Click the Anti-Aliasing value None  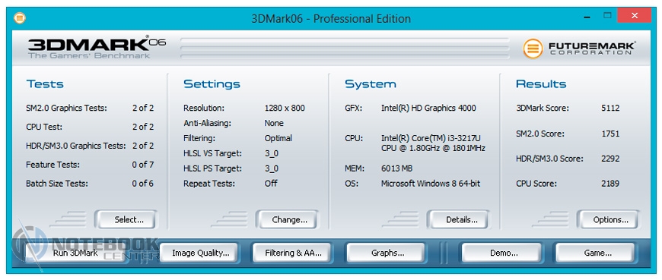[x=274, y=123]
